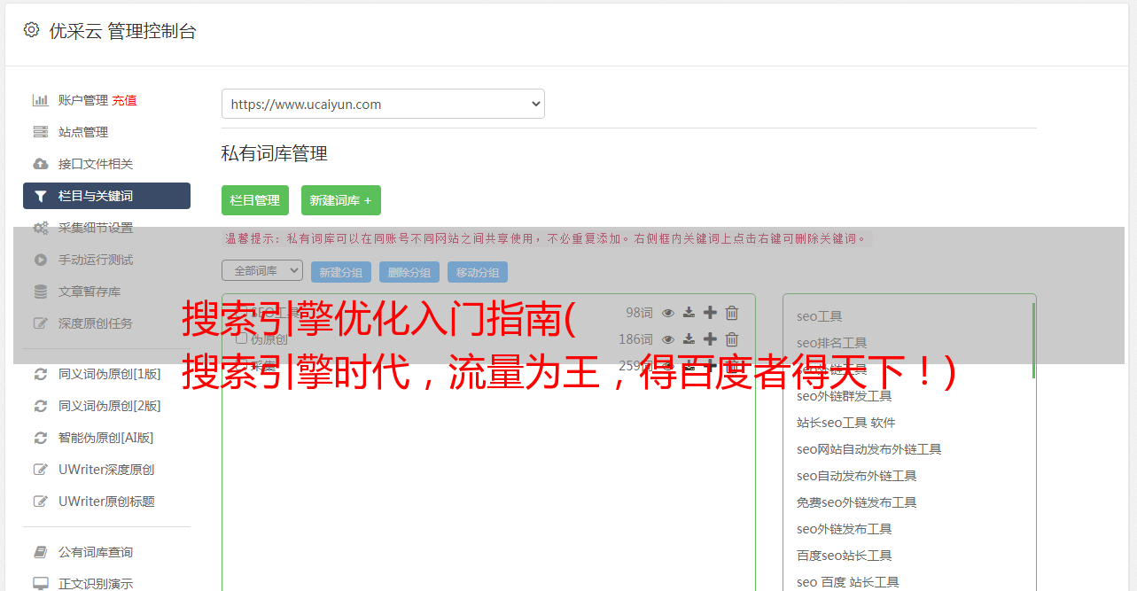The width and height of the screenshot is (1137, 591).
Task: Click the book icon for 公有词库查询
Action: (x=41, y=552)
